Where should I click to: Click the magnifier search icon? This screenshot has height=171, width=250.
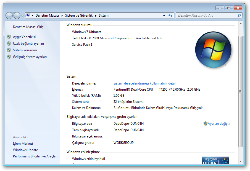coord(239,16)
